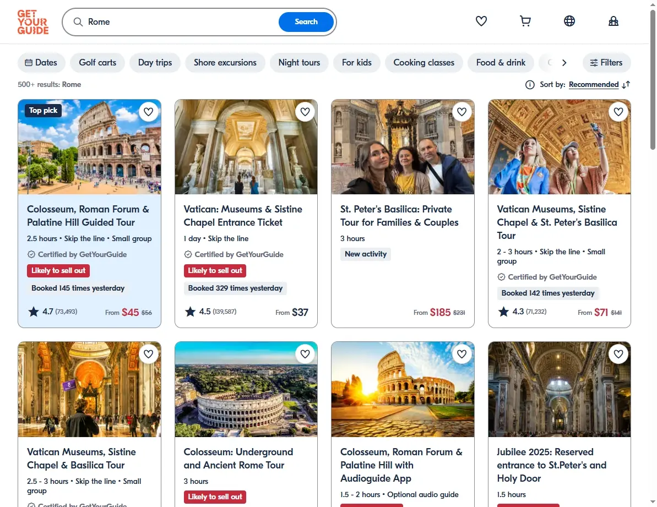Click family selfie photo in St. Peter's card
Image resolution: width=657 pixels, height=507 pixels.
[x=403, y=147]
